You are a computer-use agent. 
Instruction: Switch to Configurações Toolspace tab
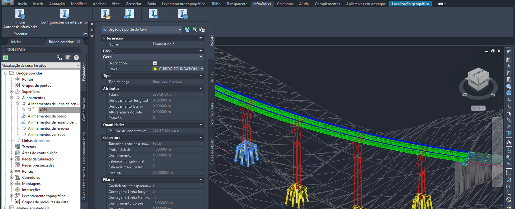[84, 109]
